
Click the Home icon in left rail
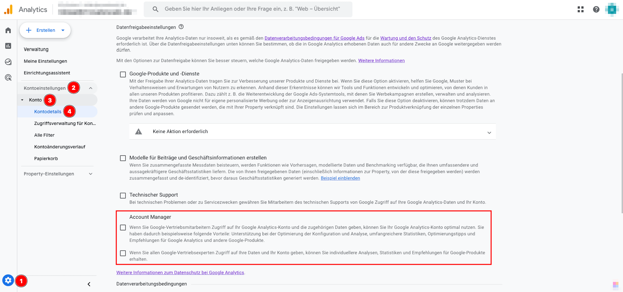tap(8, 30)
